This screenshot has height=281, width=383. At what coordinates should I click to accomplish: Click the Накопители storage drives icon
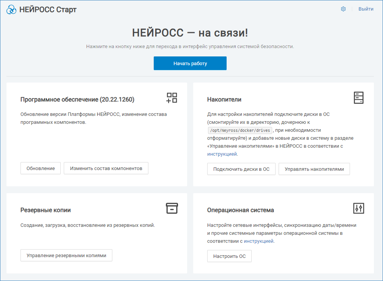click(x=358, y=98)
